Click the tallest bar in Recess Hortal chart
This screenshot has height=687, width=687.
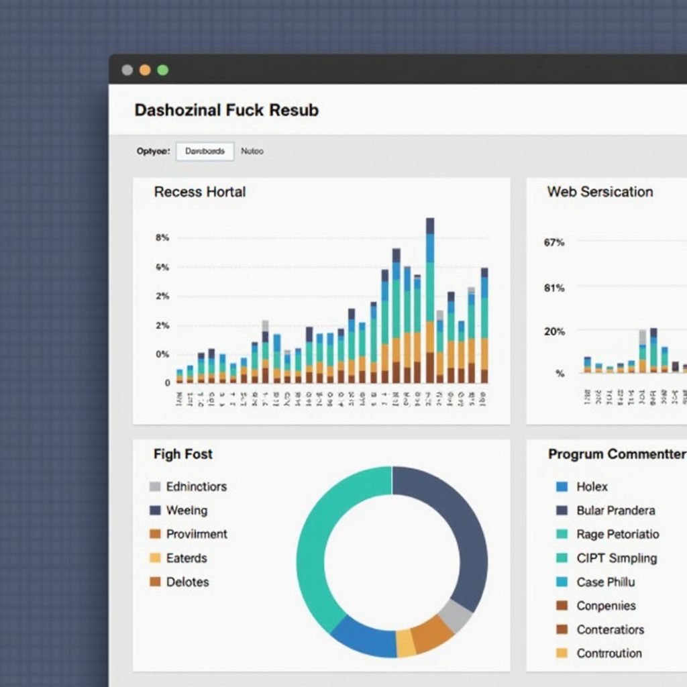[430, 302]
